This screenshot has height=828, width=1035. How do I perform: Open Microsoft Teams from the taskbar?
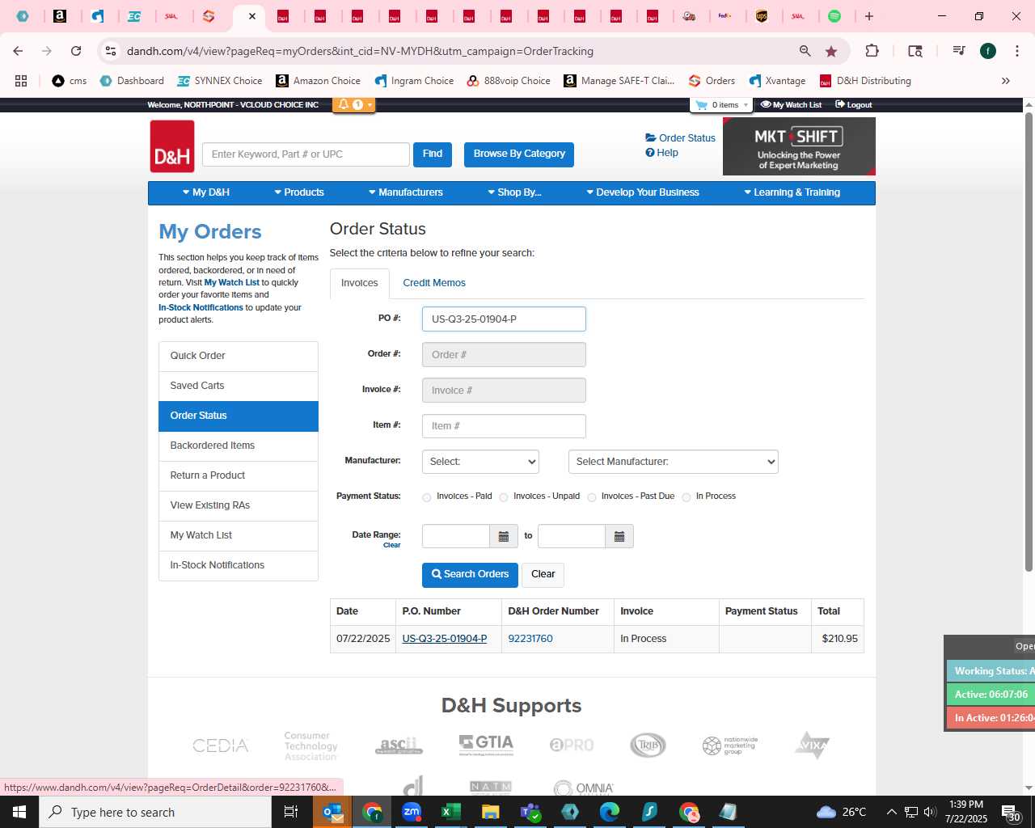click(x=530, y=812)
